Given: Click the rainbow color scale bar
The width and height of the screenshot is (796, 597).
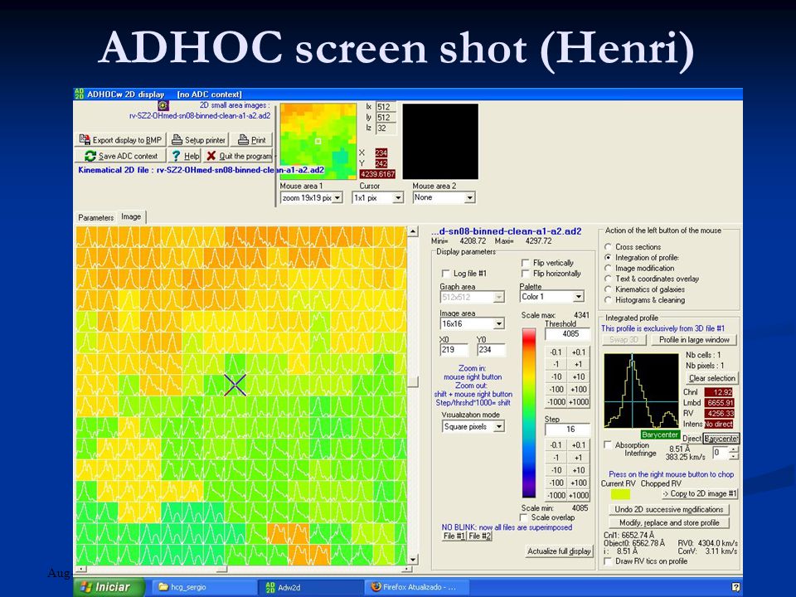Looking at the screenshot, I should pos(529,413).
